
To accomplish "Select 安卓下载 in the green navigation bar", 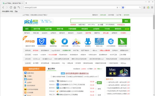I will click(49, 29).
